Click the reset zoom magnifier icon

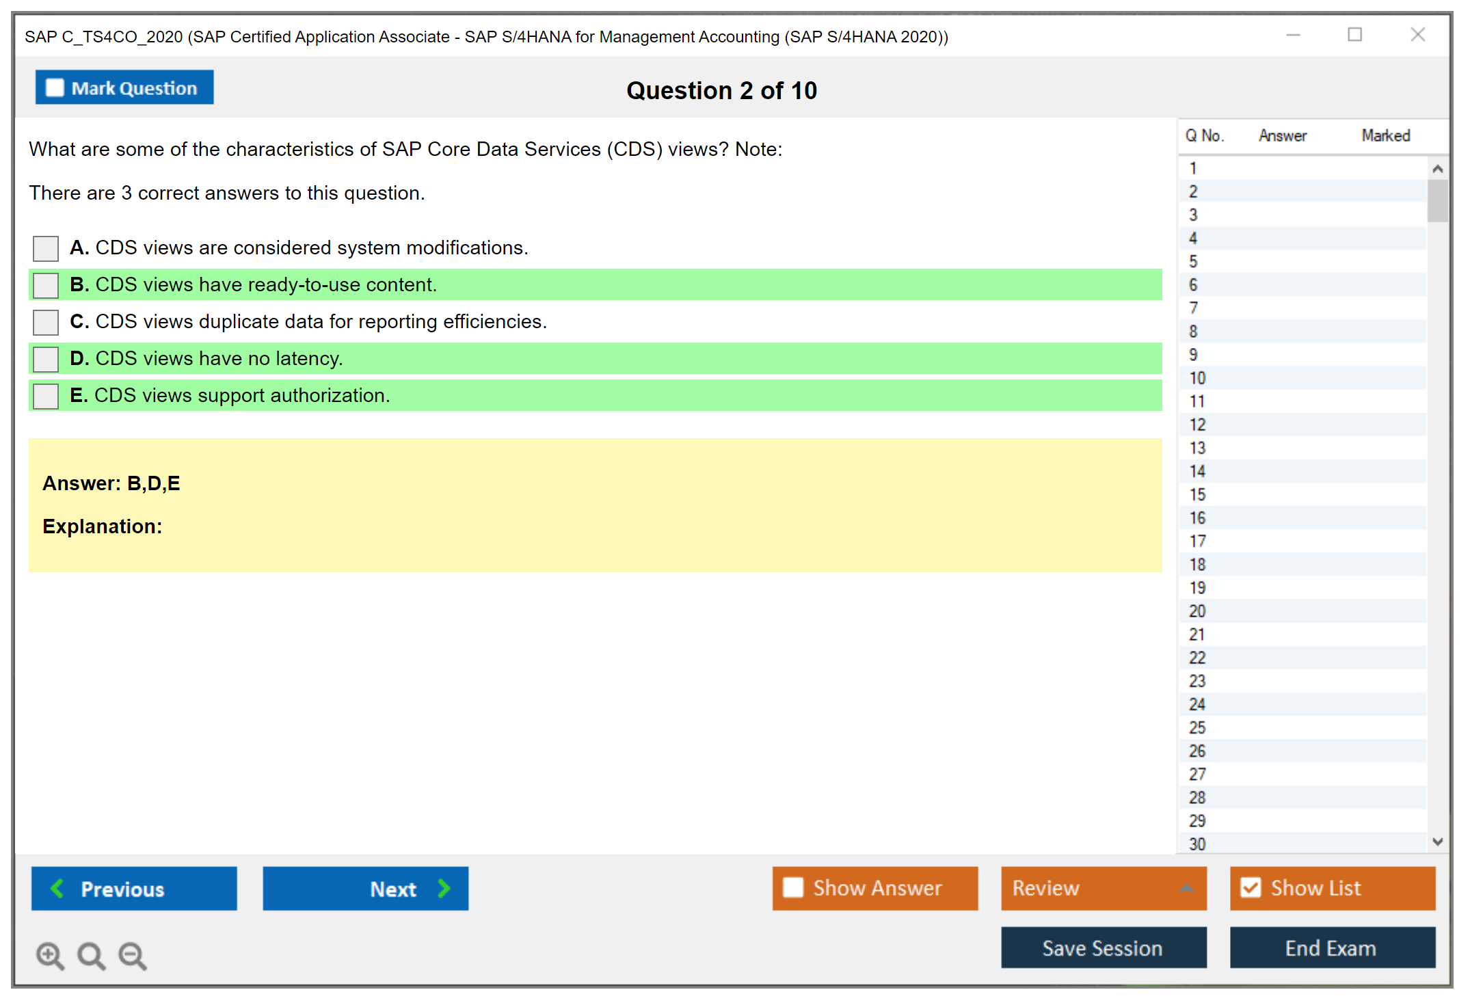91,955
